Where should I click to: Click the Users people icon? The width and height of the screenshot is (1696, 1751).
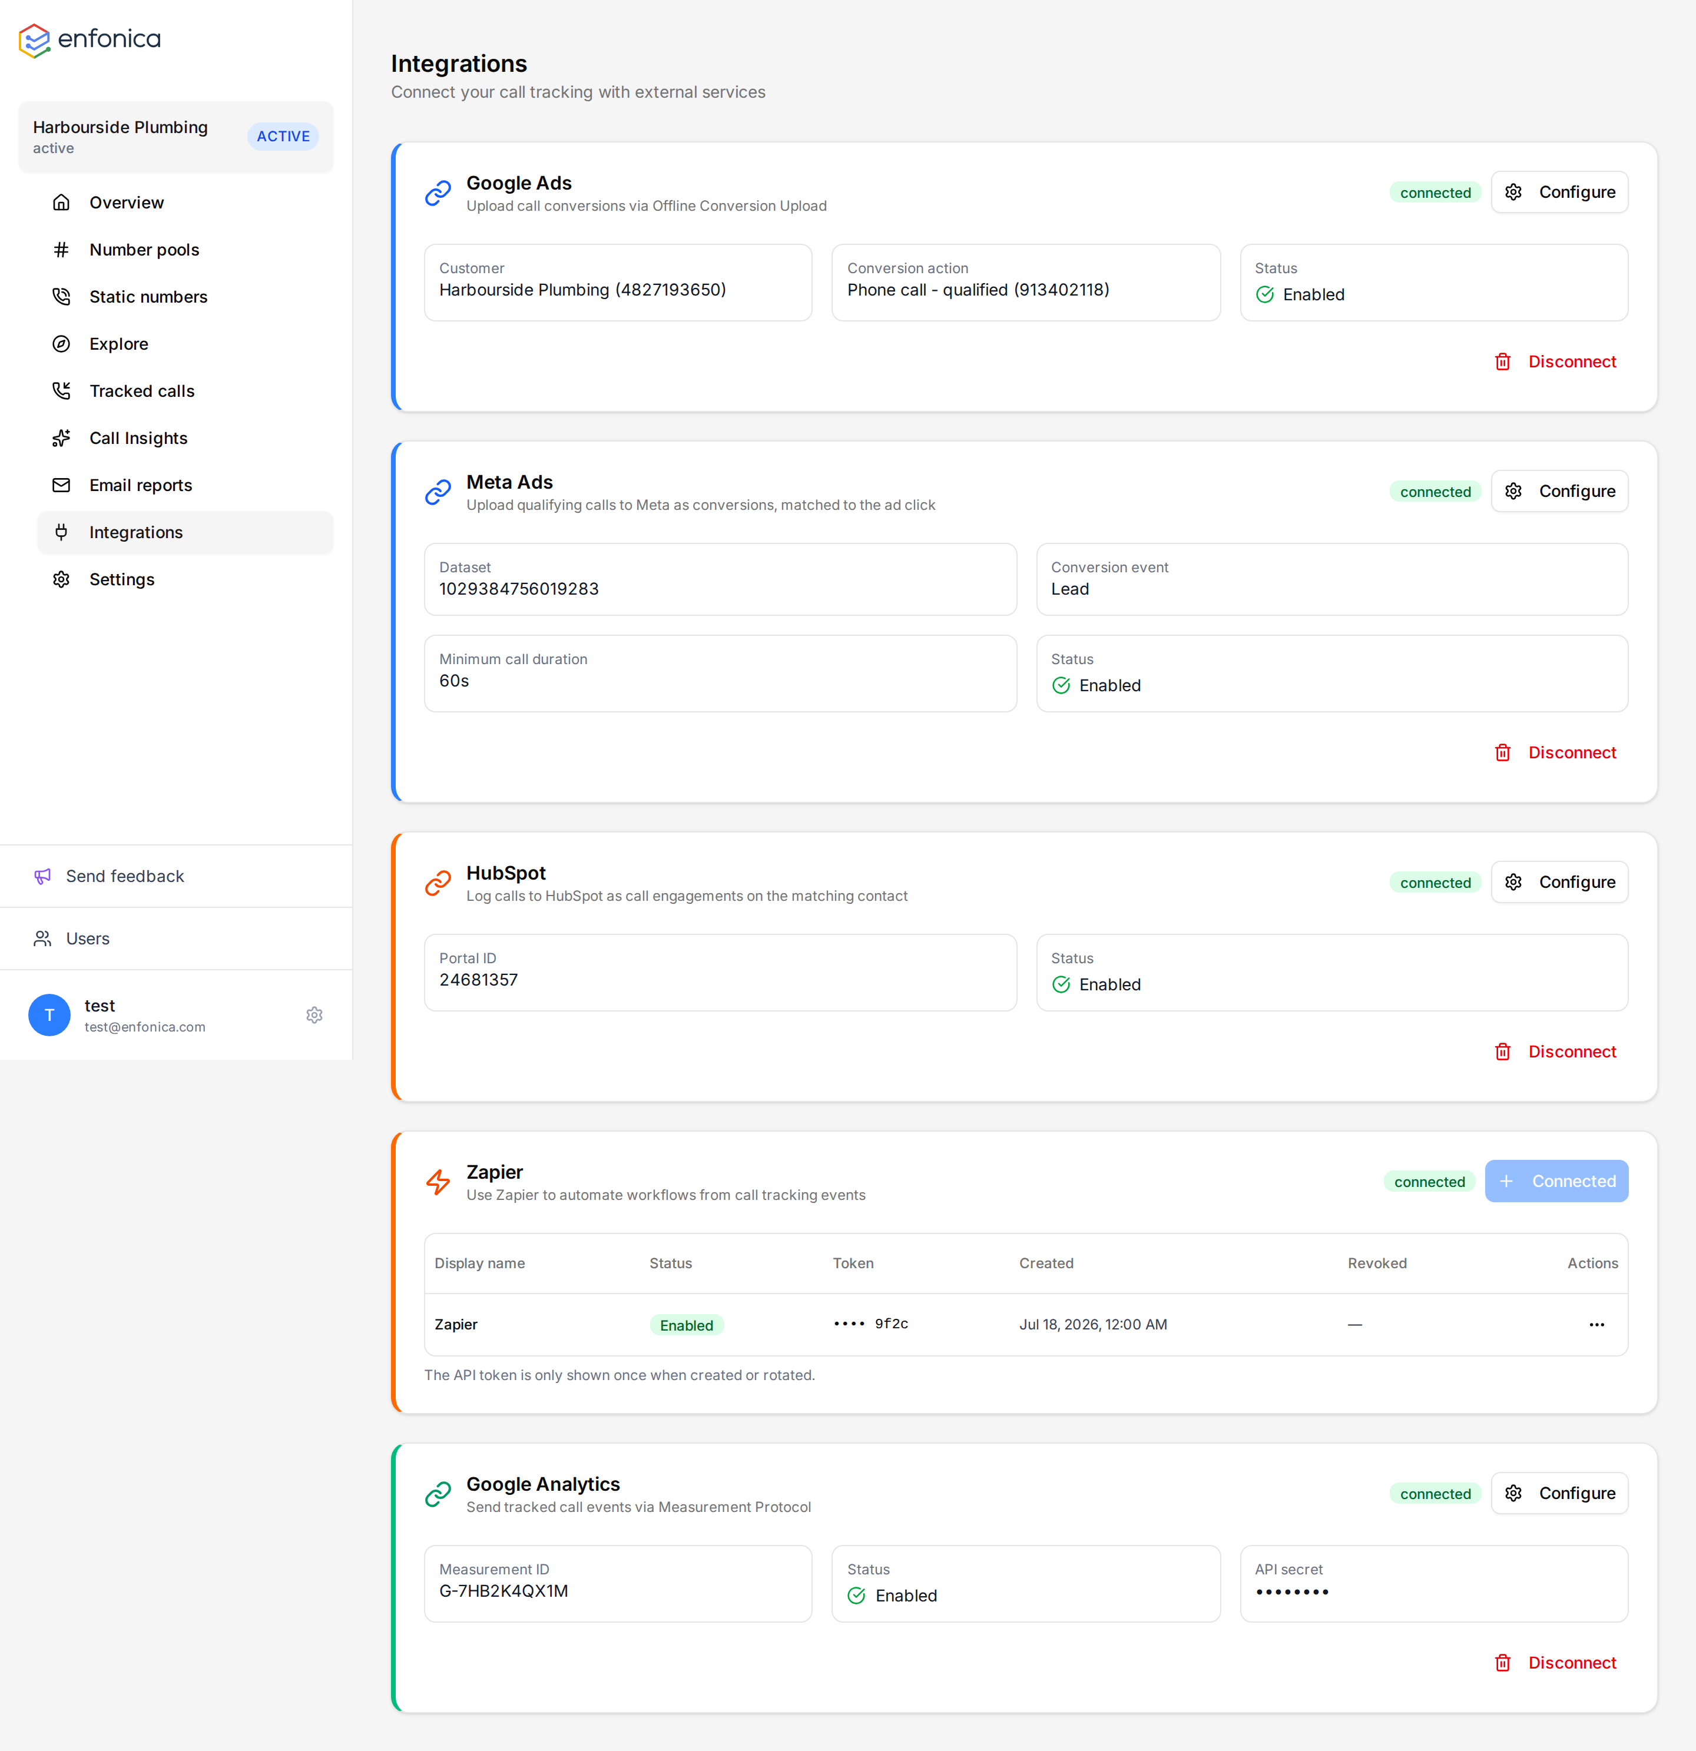click(x=42, y=939)
